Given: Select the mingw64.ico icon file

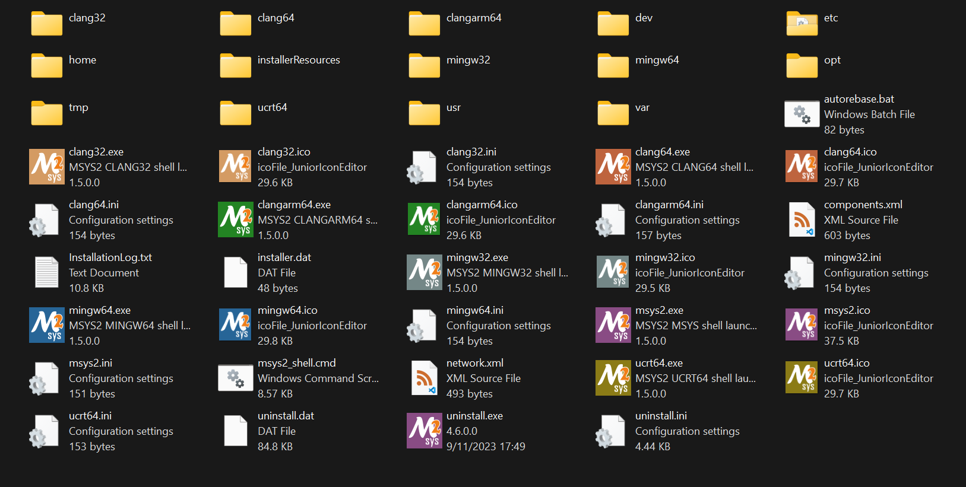Looking at the screenshot, I should pos(236,325).
